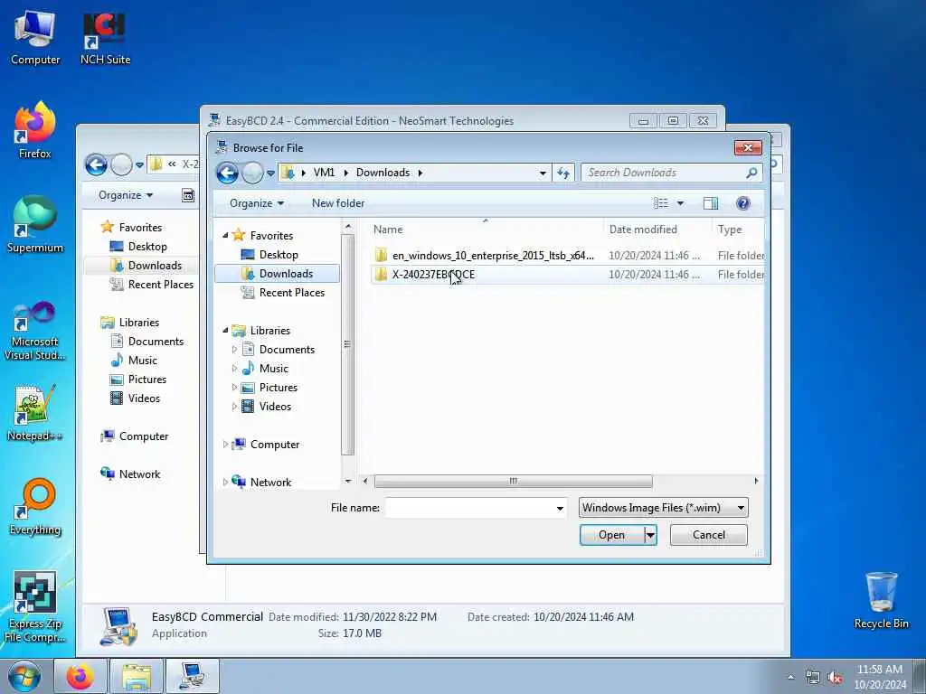This screenshot has height=694, width=926.
Task: Close the Browse for File dialog
Action: tap(748, 147)
